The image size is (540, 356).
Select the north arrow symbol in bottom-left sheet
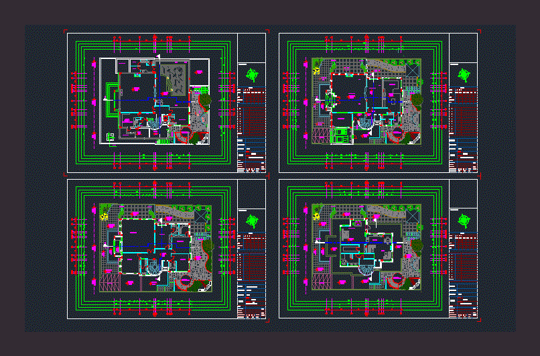click(252, 219)
